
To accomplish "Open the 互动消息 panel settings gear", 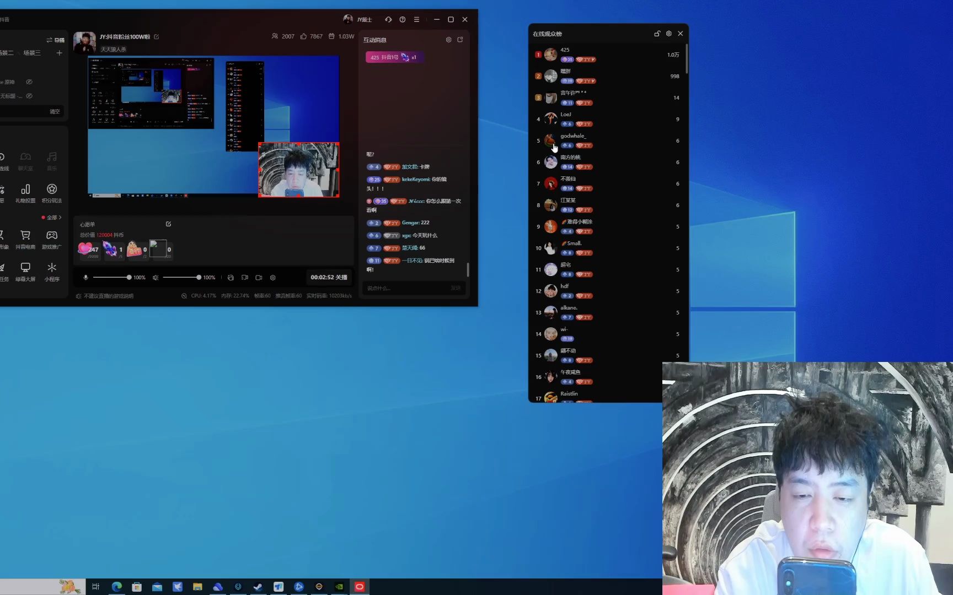I will coord(448,40).
